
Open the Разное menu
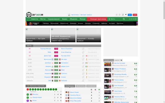[82, 19]
